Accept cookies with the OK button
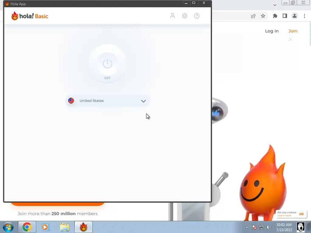The image size is (311, 233). coord(302,214)
